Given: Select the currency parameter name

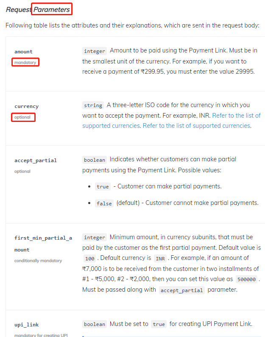Looking at the screenshot, I should tap(26, 106).
